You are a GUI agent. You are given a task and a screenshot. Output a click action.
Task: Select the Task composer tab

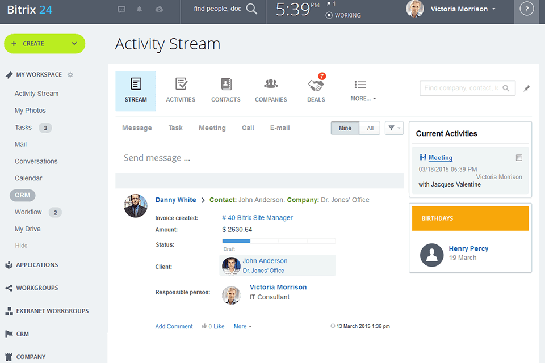pos(175,128)
